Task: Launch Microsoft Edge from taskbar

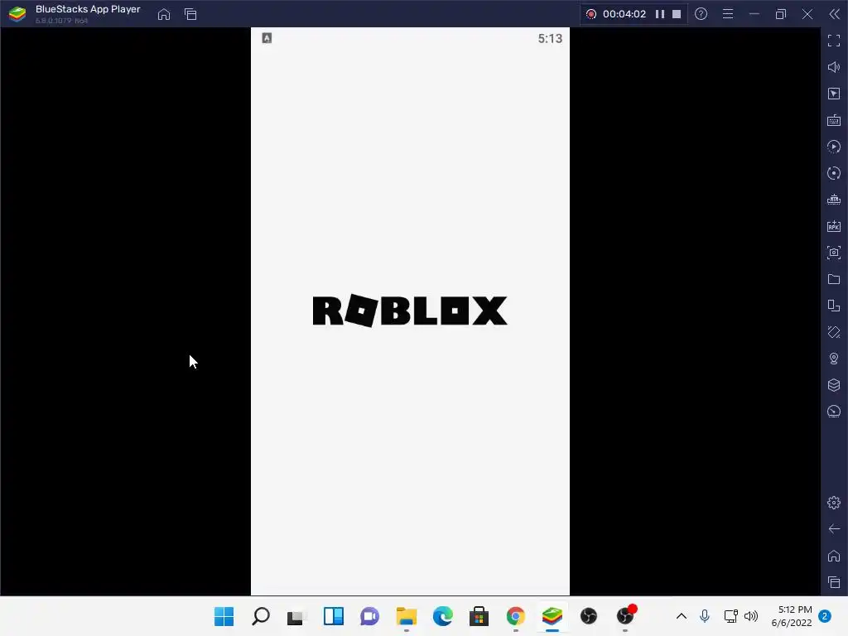Action: point(442,616)
